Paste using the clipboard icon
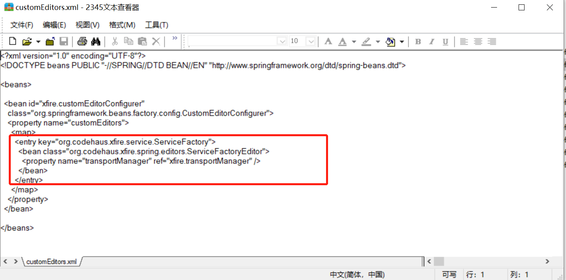This screenshot has width=566, height=280. 142,41
